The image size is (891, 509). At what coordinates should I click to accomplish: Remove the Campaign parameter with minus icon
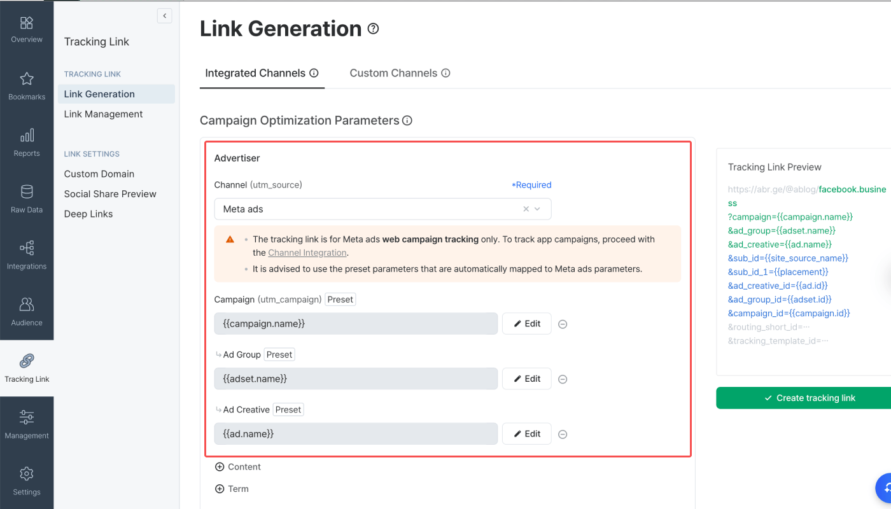click(563, 324)
